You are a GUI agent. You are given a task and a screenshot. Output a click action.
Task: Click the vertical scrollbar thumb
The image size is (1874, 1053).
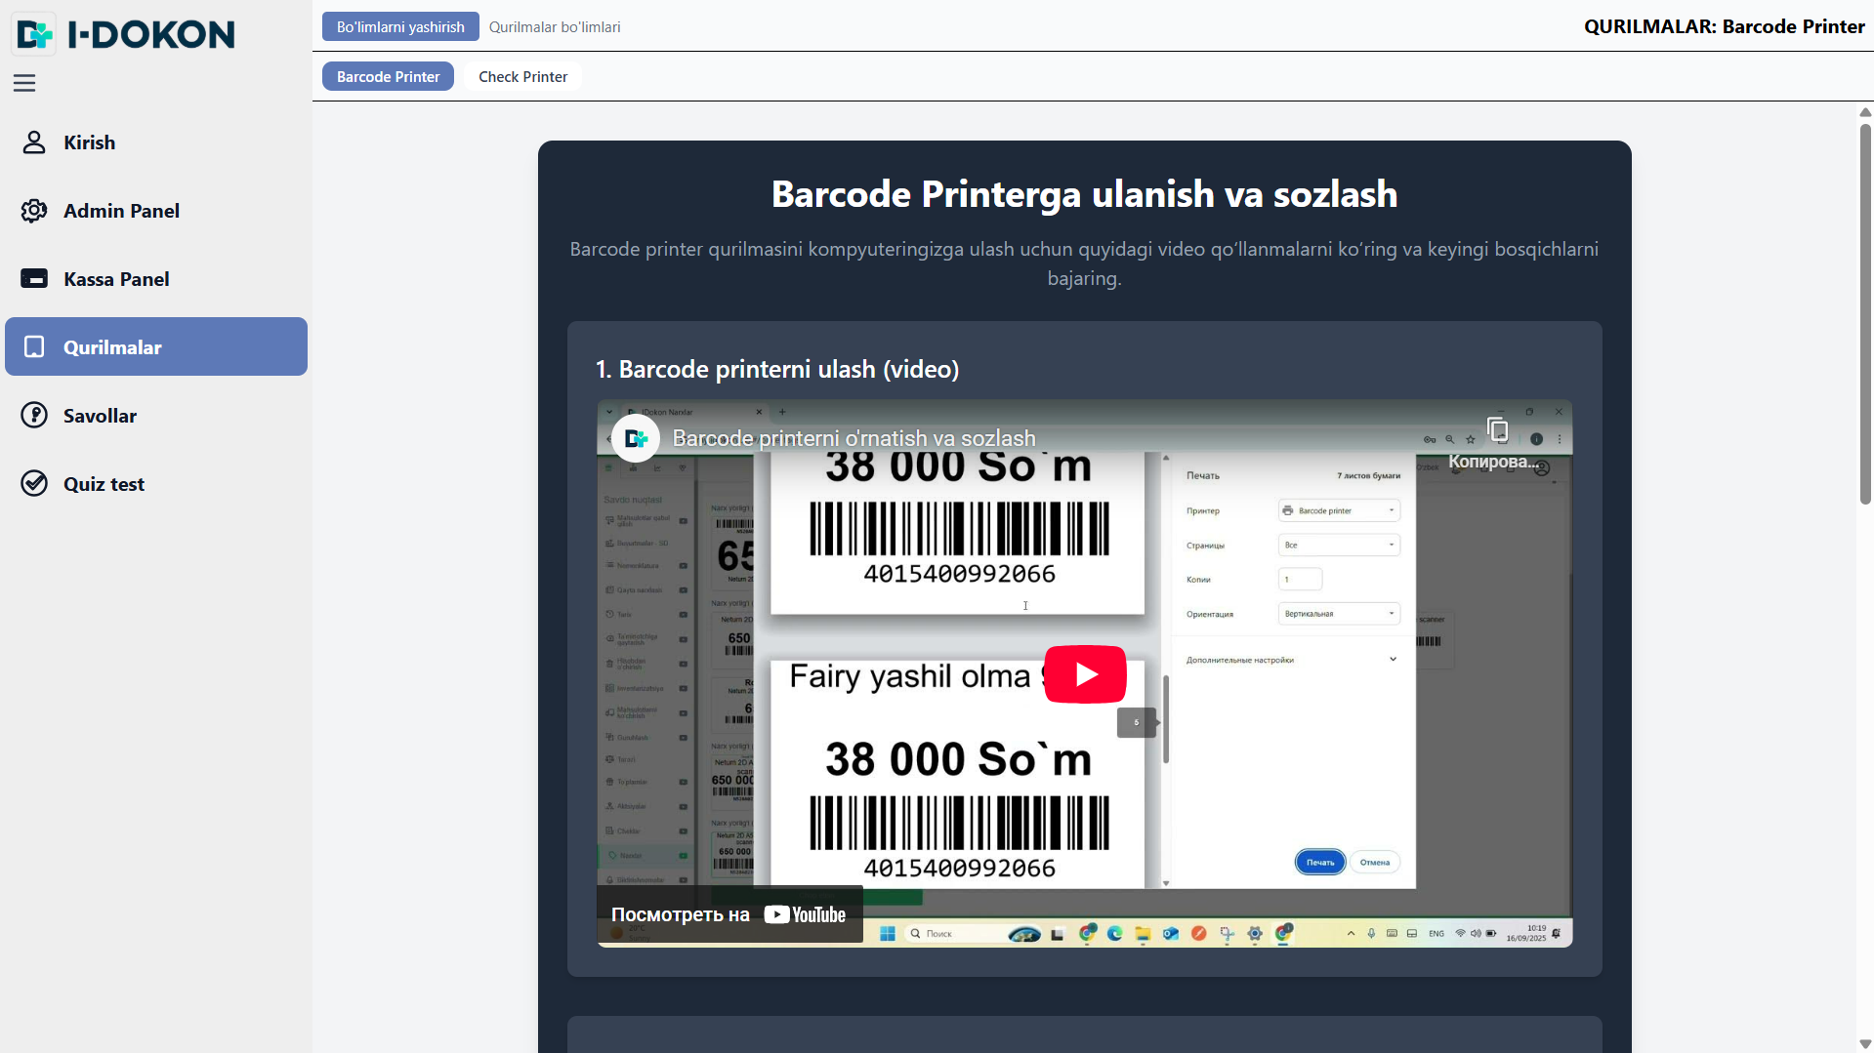pos(1865,312)
